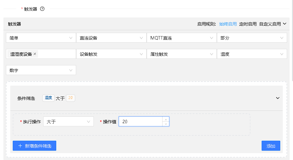Remove the 温湿度设备 tag with its x icon

click(35, 54)
